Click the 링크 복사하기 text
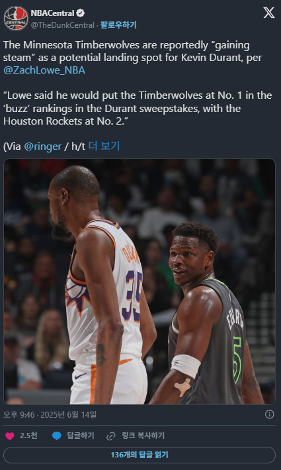This screenshot has height=470, width=281. pos(143,436)
